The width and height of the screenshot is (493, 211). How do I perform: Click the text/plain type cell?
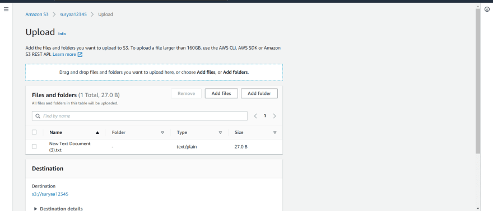pos(187,146)
